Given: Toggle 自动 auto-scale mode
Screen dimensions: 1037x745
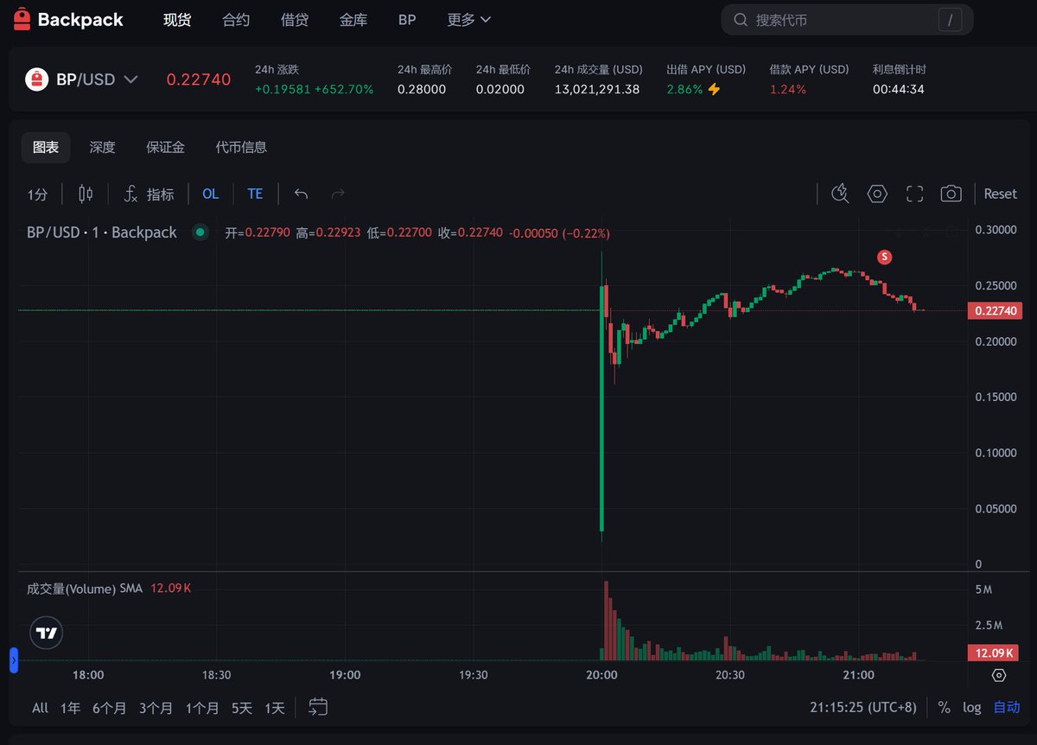Looking at the screenshot, I should pos(1006,707).
